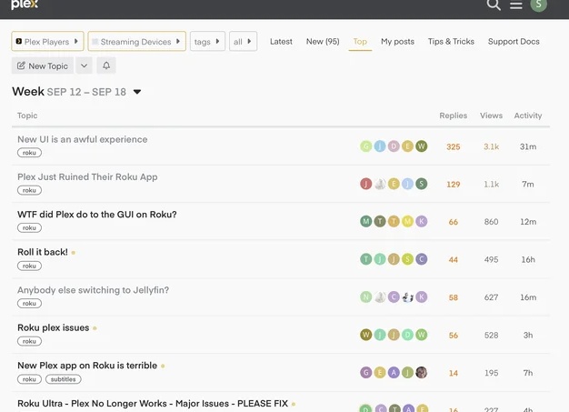Open the Support Docs tab

point(514,42)
